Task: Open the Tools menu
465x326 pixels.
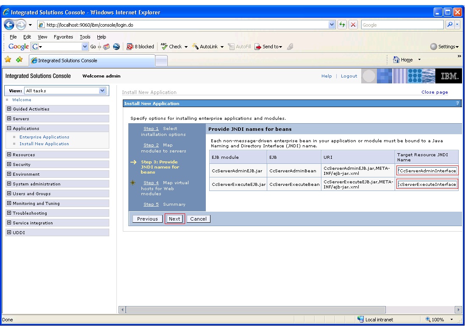Action: tap(85, 37)
